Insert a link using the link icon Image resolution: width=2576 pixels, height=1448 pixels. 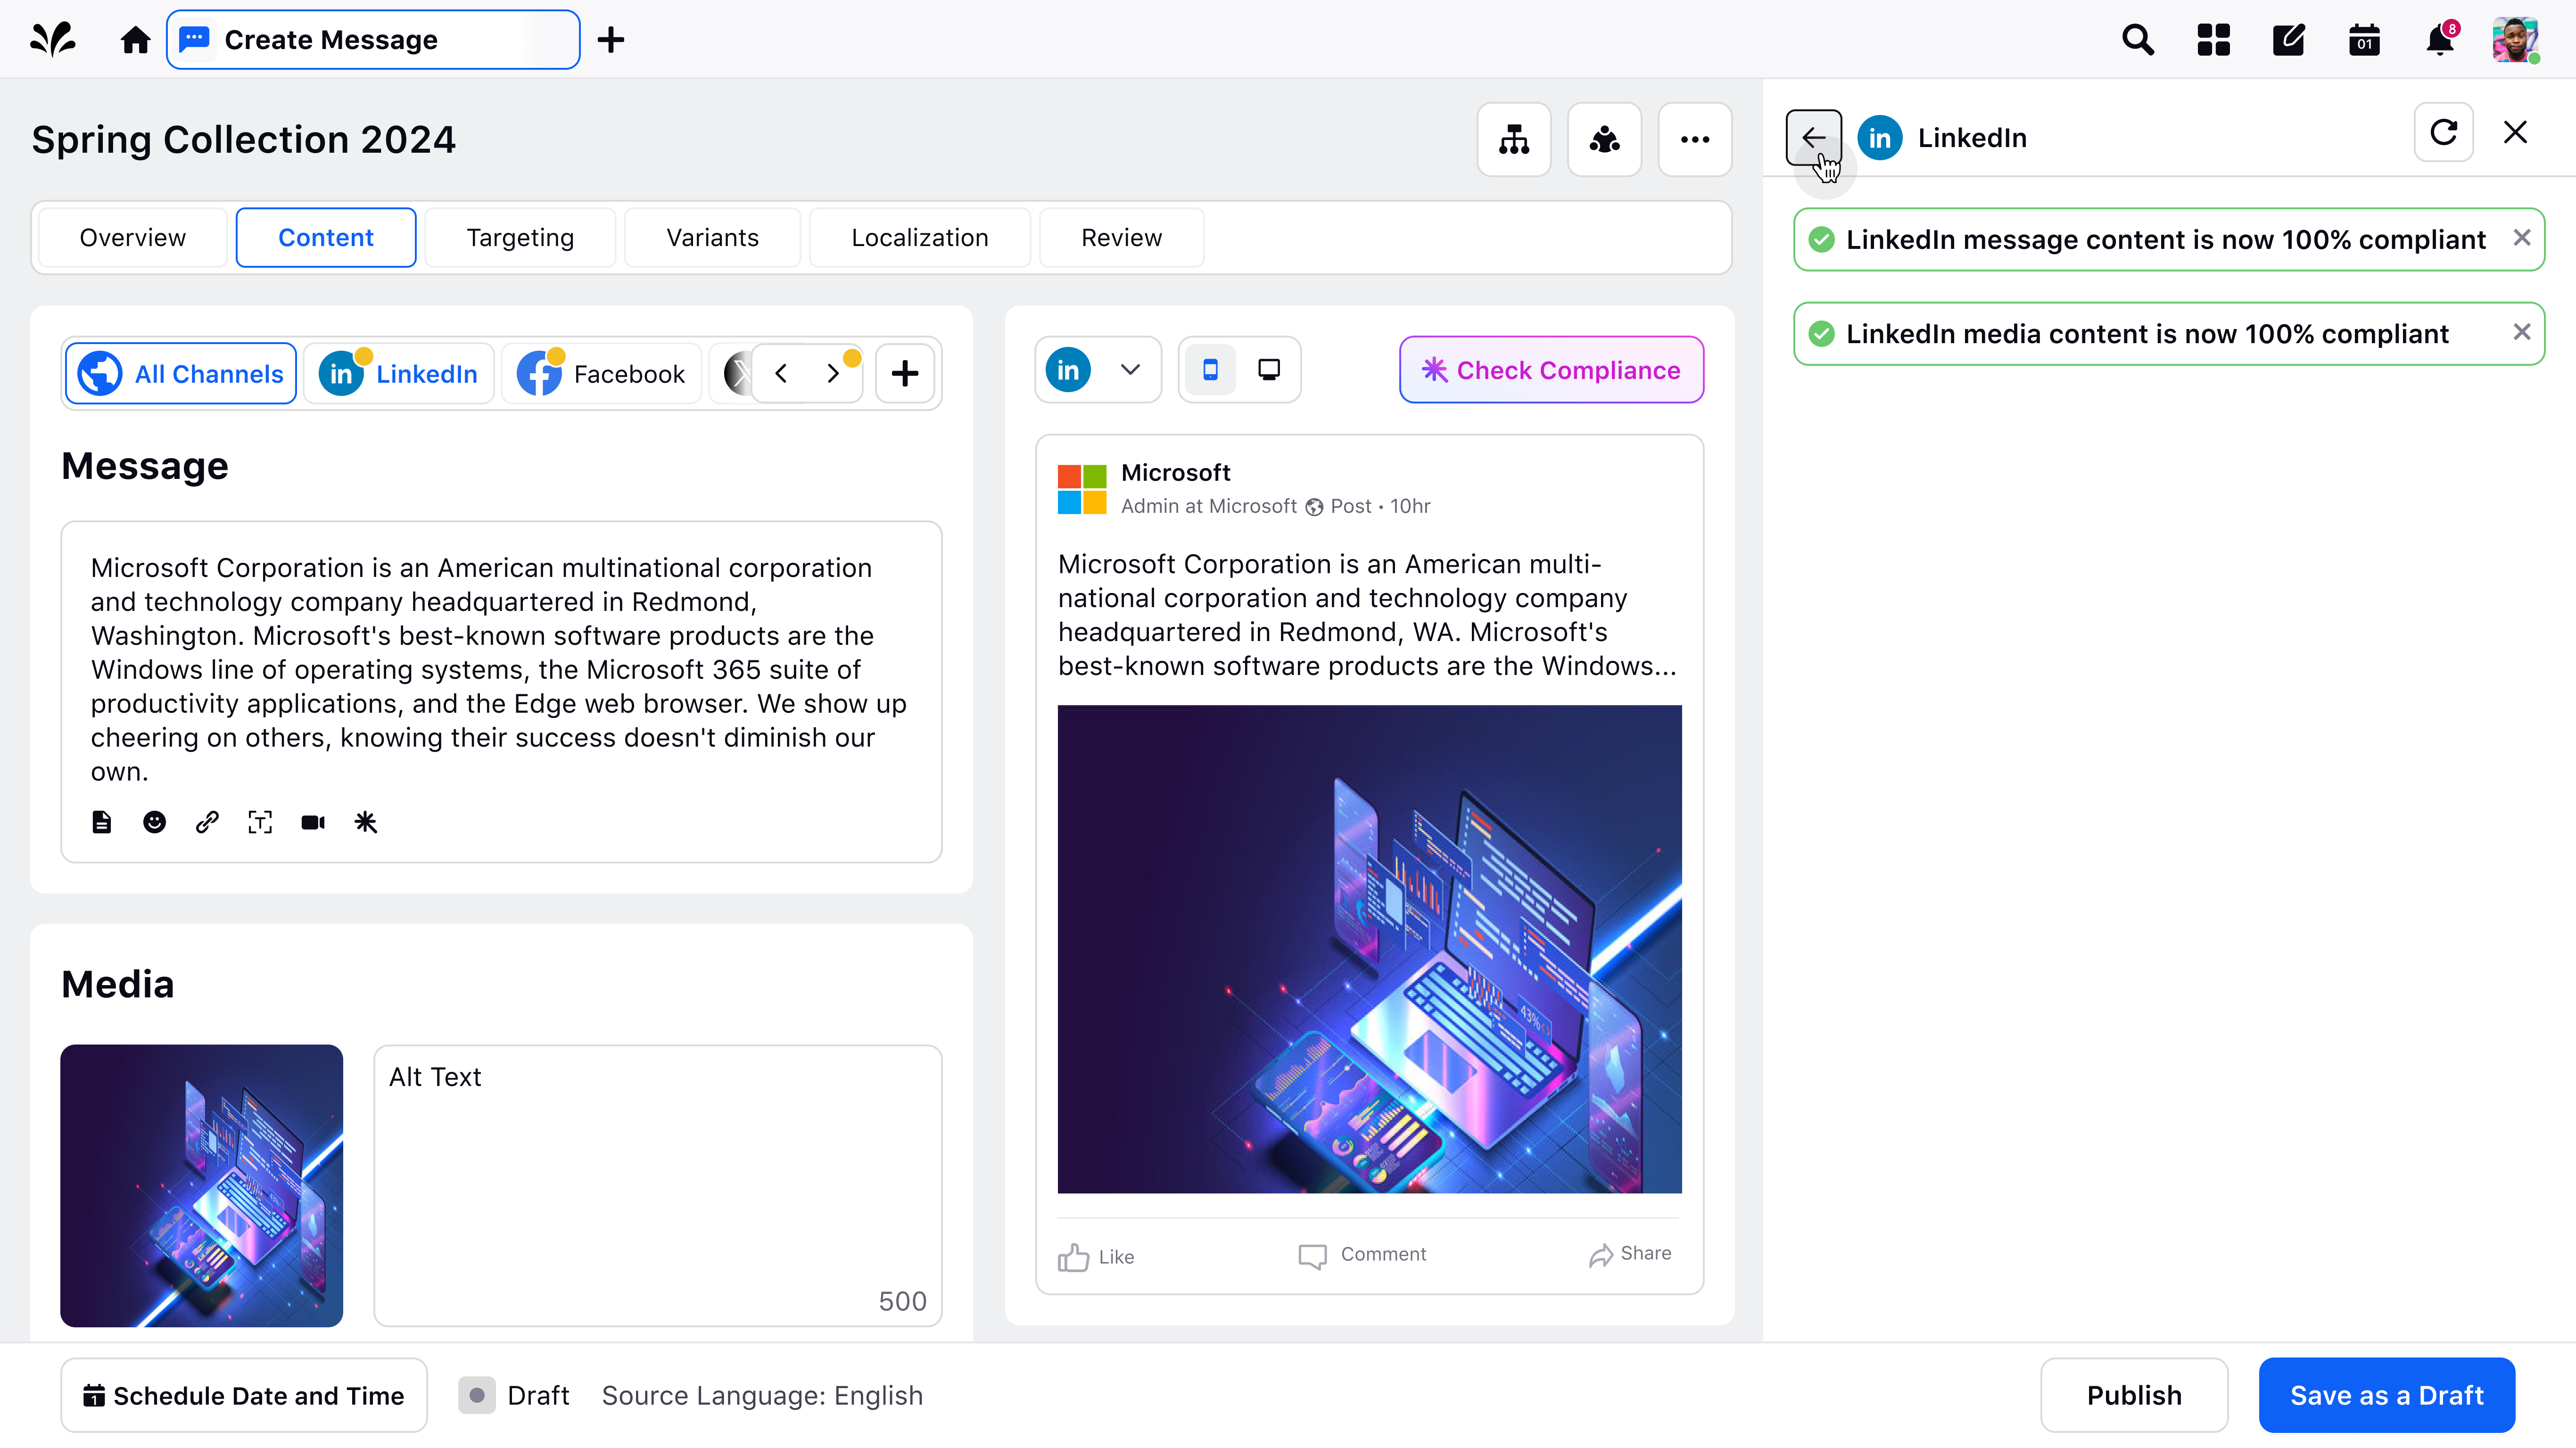click(x=207, y=822)
